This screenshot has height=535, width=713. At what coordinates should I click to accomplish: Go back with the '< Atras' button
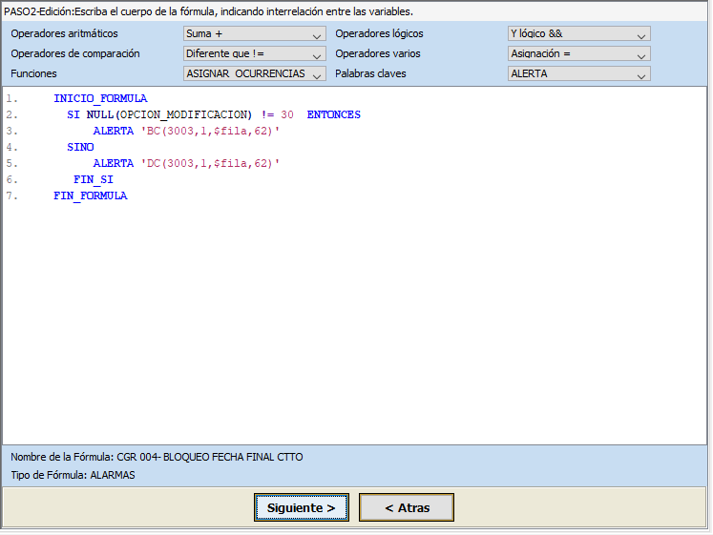[407, 508]
